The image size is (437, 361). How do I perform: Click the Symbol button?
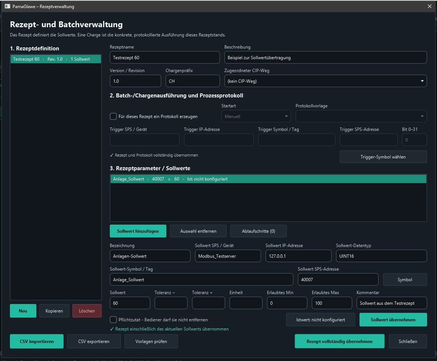pyautogui.click(x=405, y=279)
